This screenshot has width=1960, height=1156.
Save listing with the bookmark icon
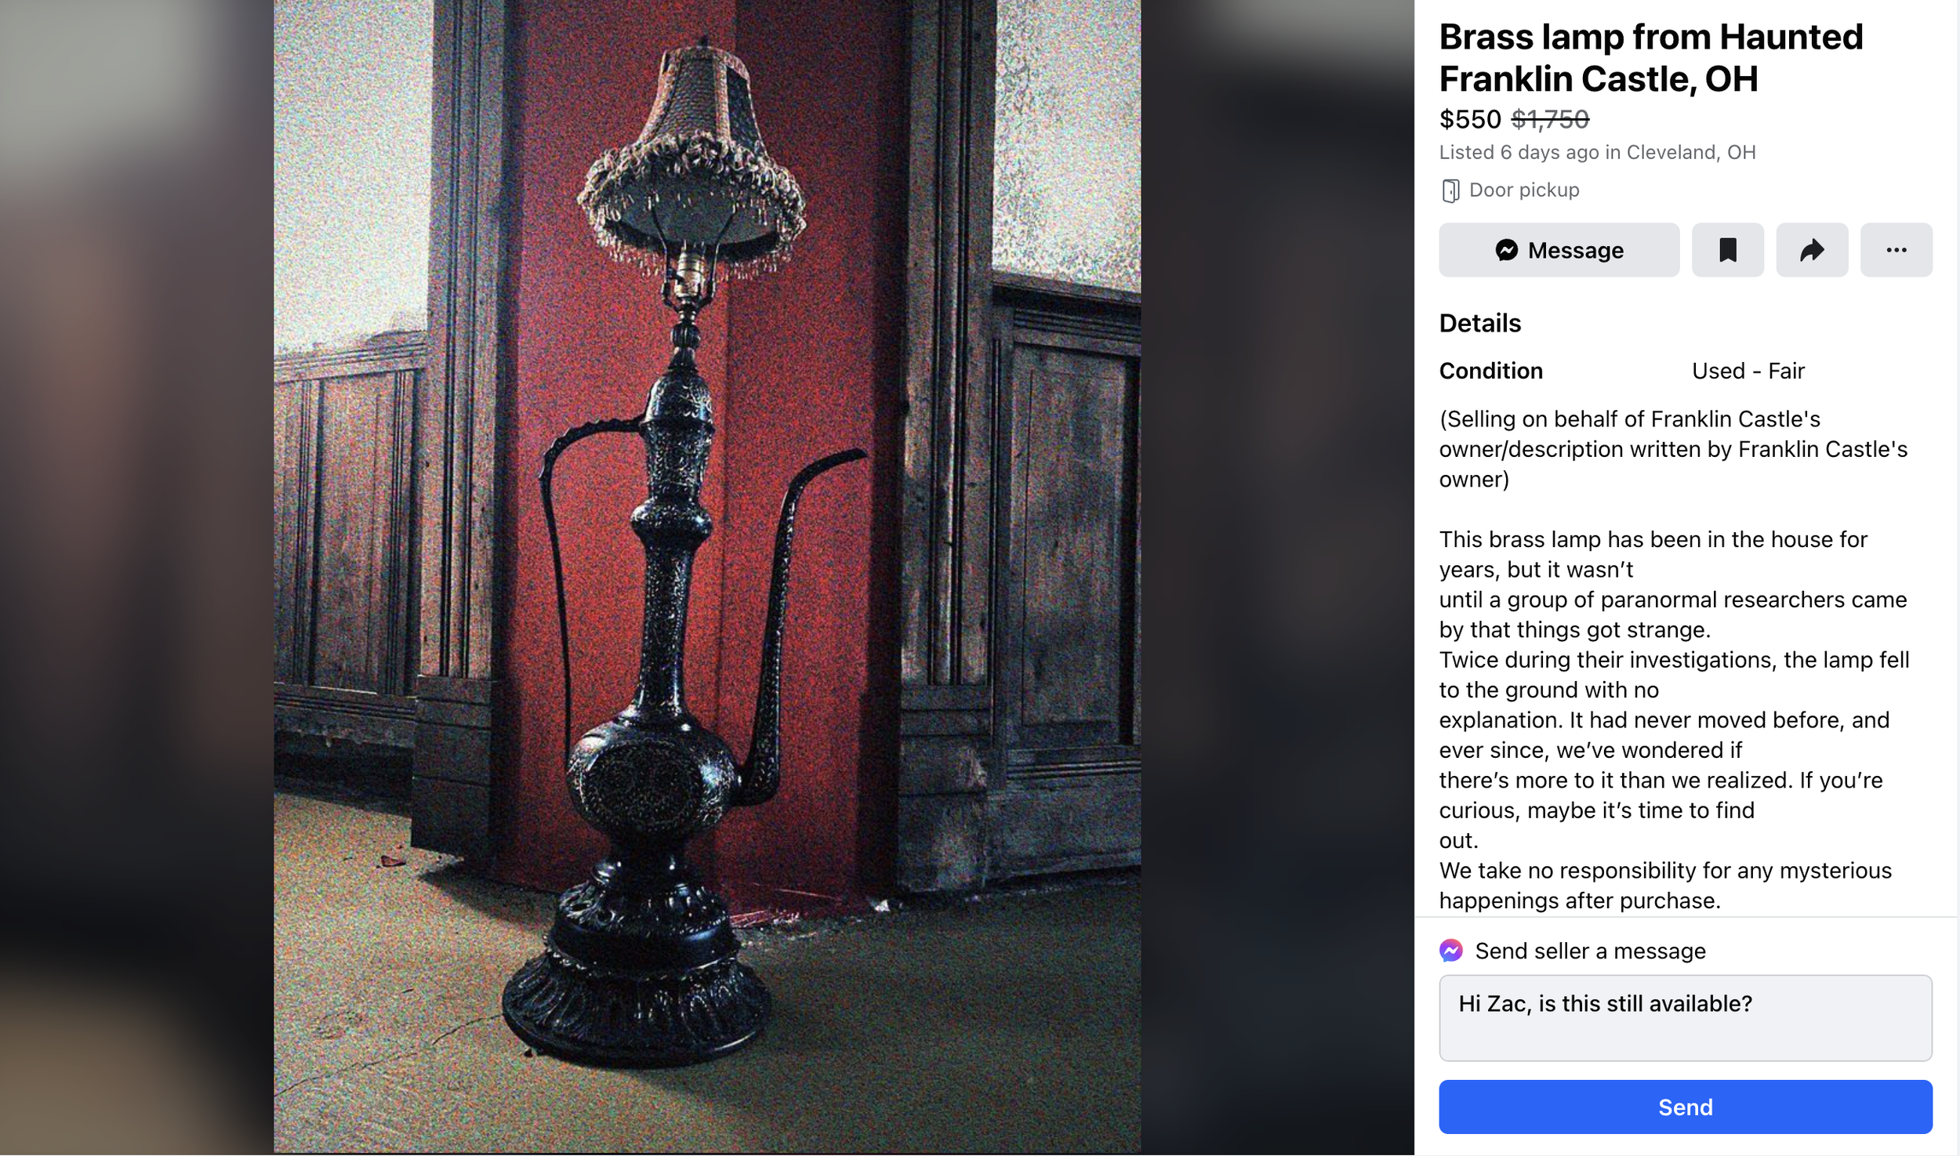pyautogui.click(x=1727, y=250)
